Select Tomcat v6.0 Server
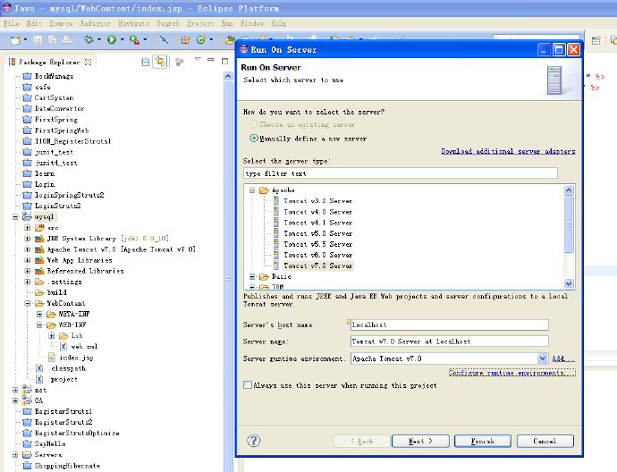Screen dimensions: 617x472 click(x=318, y=255)
